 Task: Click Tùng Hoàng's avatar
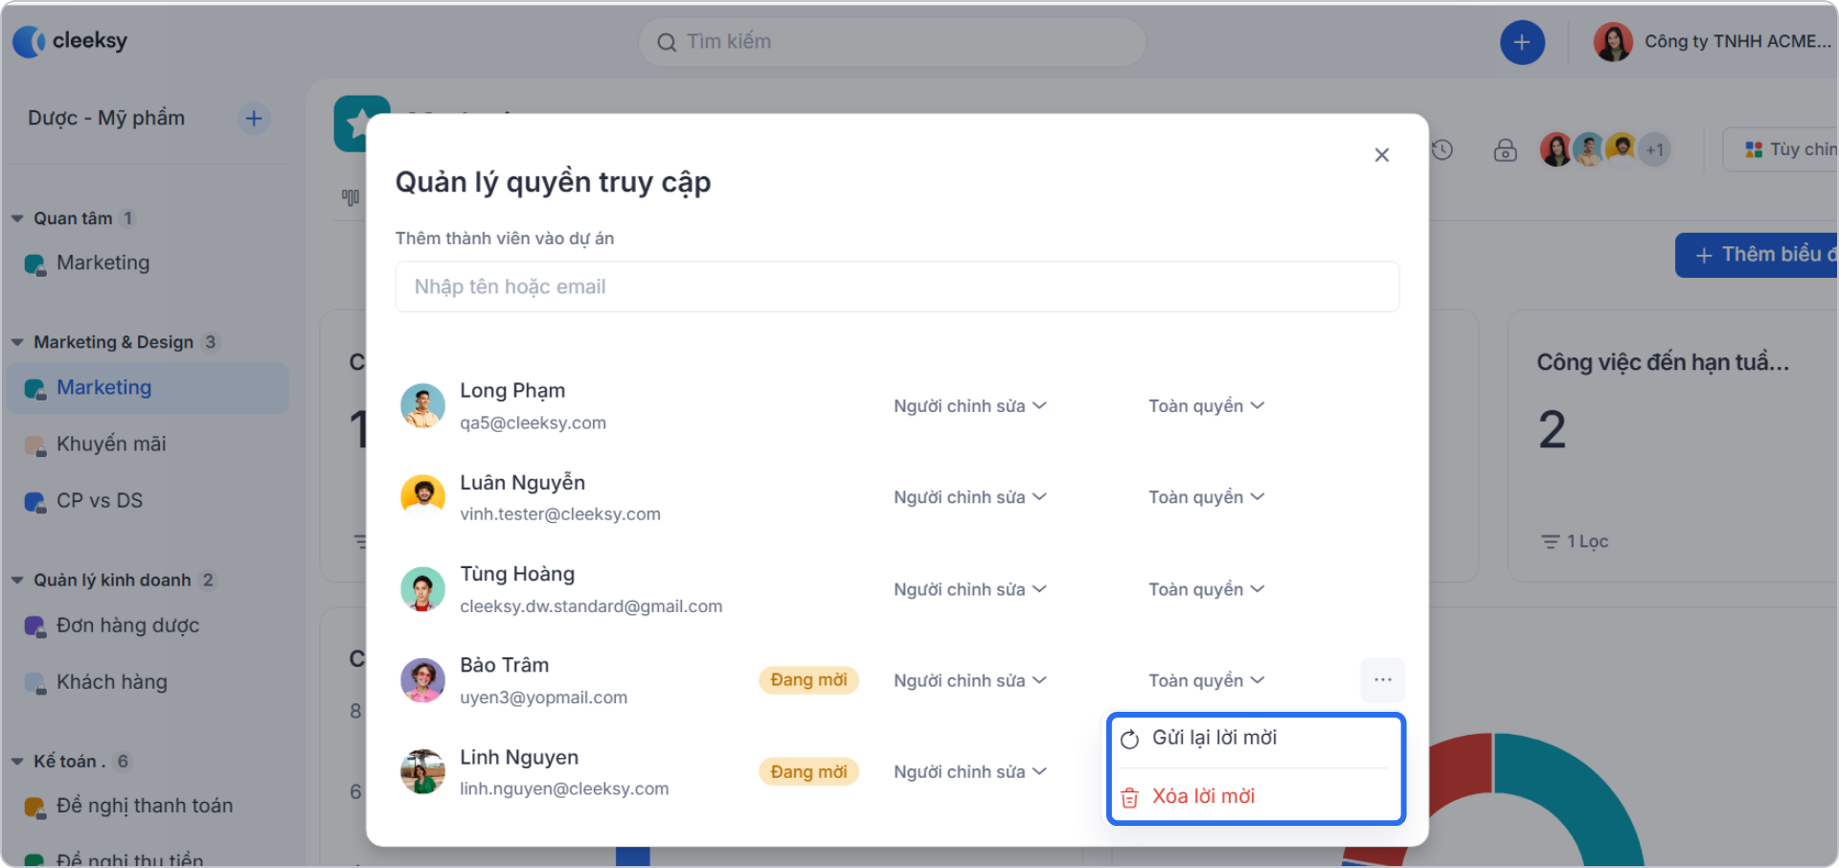[422, 589]
